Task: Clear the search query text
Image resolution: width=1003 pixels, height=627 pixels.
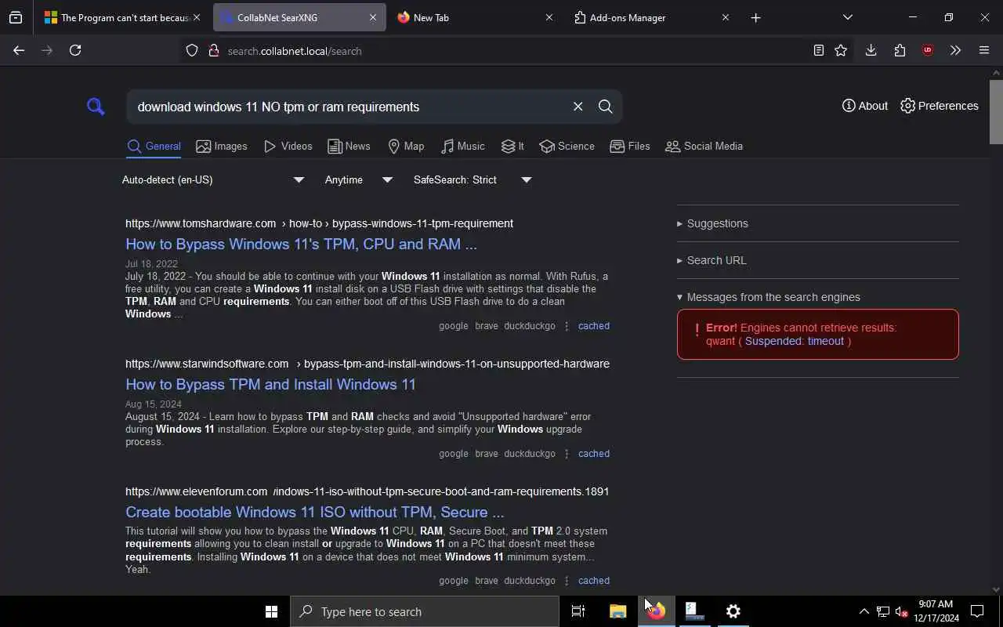Action: pyautogui.click(x=578, y=107)
